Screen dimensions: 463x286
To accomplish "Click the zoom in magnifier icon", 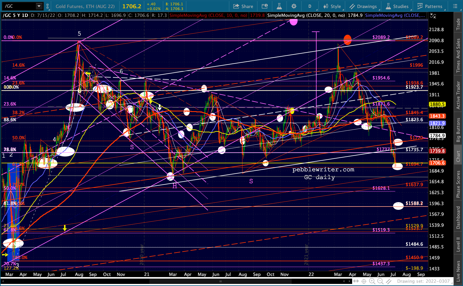I will (x=372, y=281).
